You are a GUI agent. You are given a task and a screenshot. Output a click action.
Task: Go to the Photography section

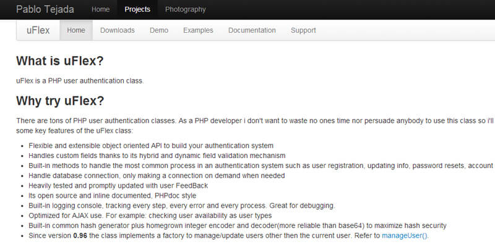[x=186, y=9]
